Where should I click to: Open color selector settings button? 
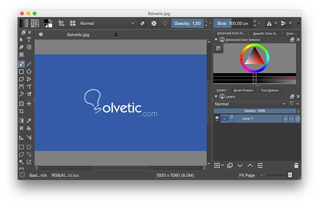pyautogui.click(x=218, y=49)
